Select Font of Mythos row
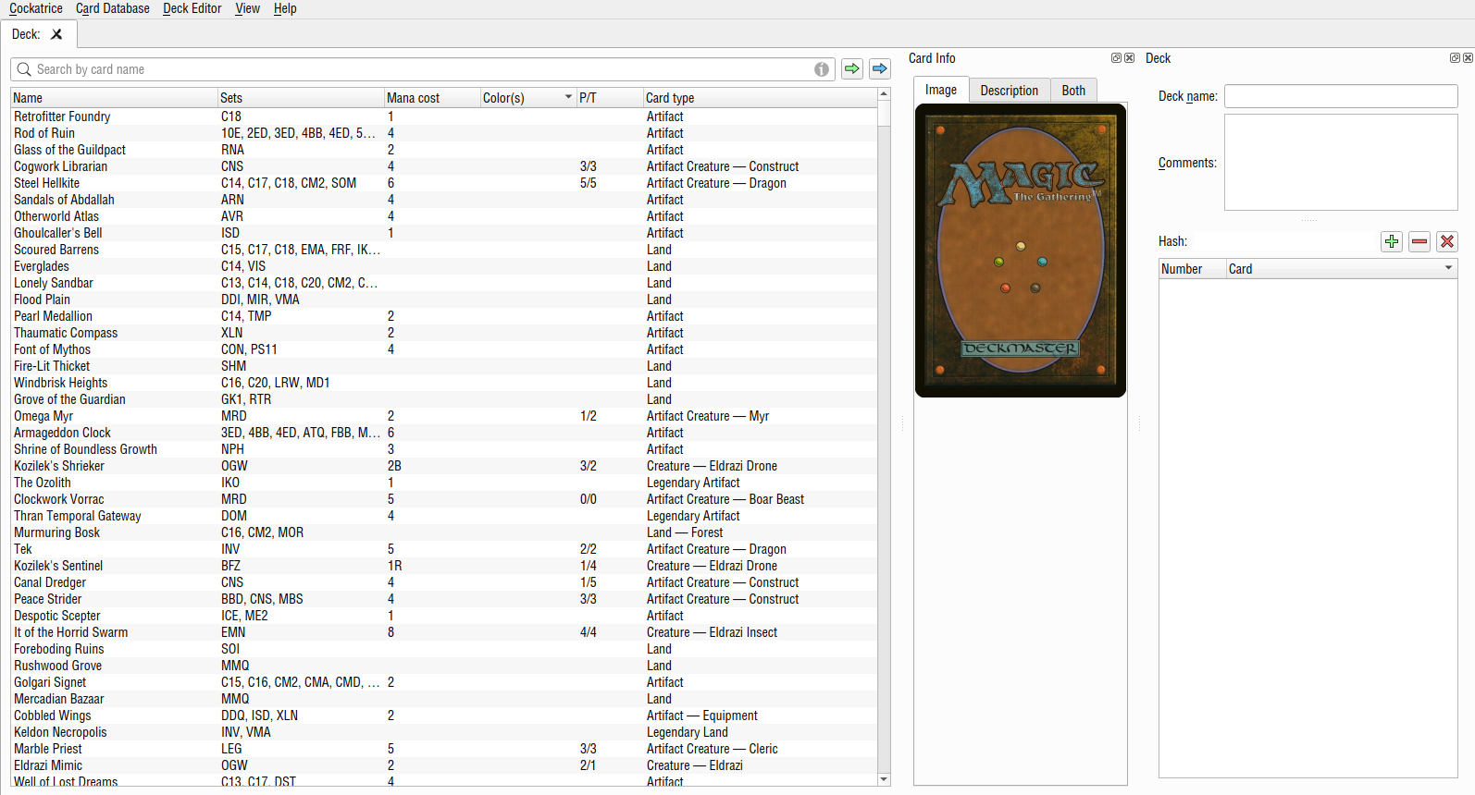The height and width of the screenshot is (795, 1475). [444, 349]
